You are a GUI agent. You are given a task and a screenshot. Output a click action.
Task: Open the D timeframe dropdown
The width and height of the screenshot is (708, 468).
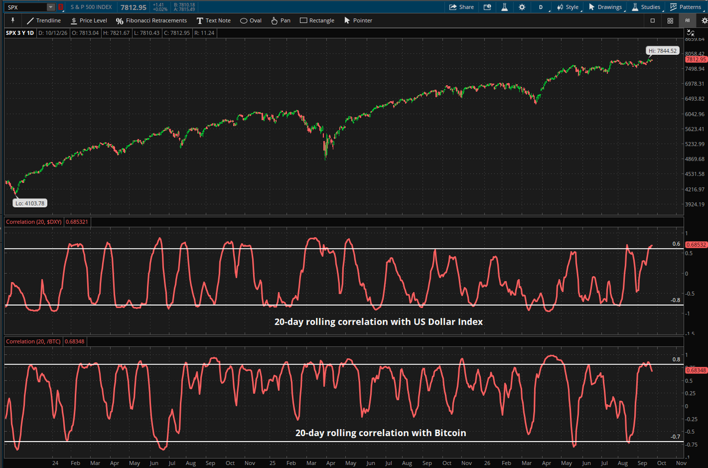click(541, 7)
